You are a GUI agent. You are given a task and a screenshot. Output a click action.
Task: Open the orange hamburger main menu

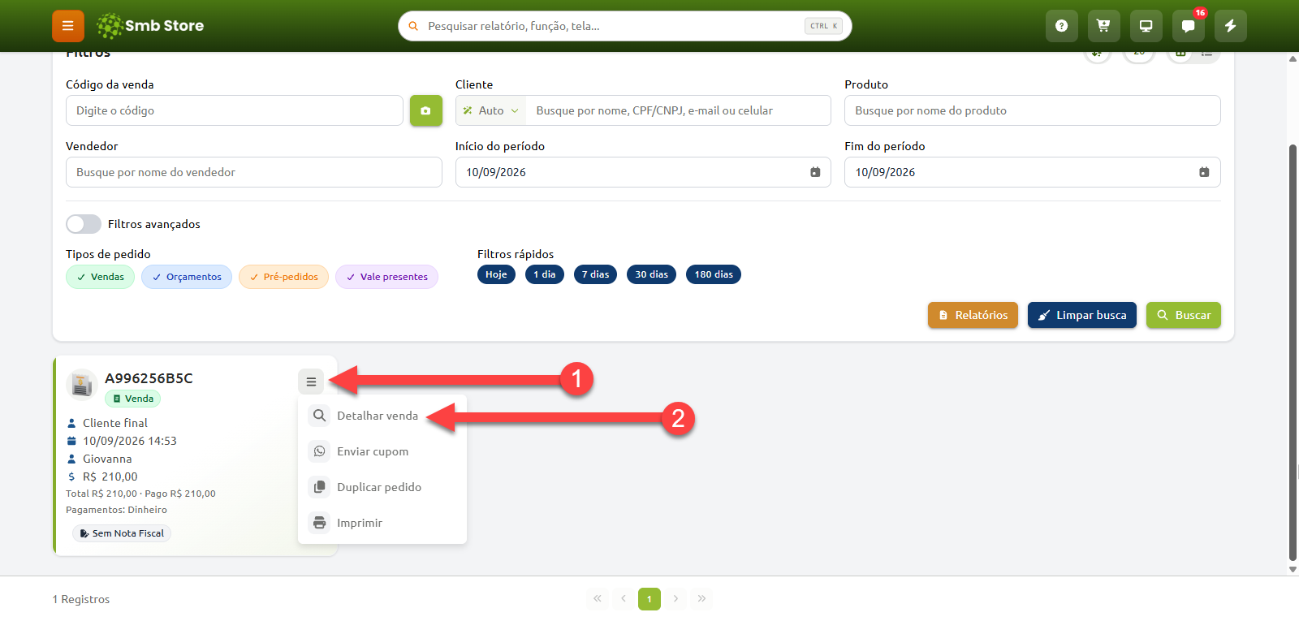68,26
